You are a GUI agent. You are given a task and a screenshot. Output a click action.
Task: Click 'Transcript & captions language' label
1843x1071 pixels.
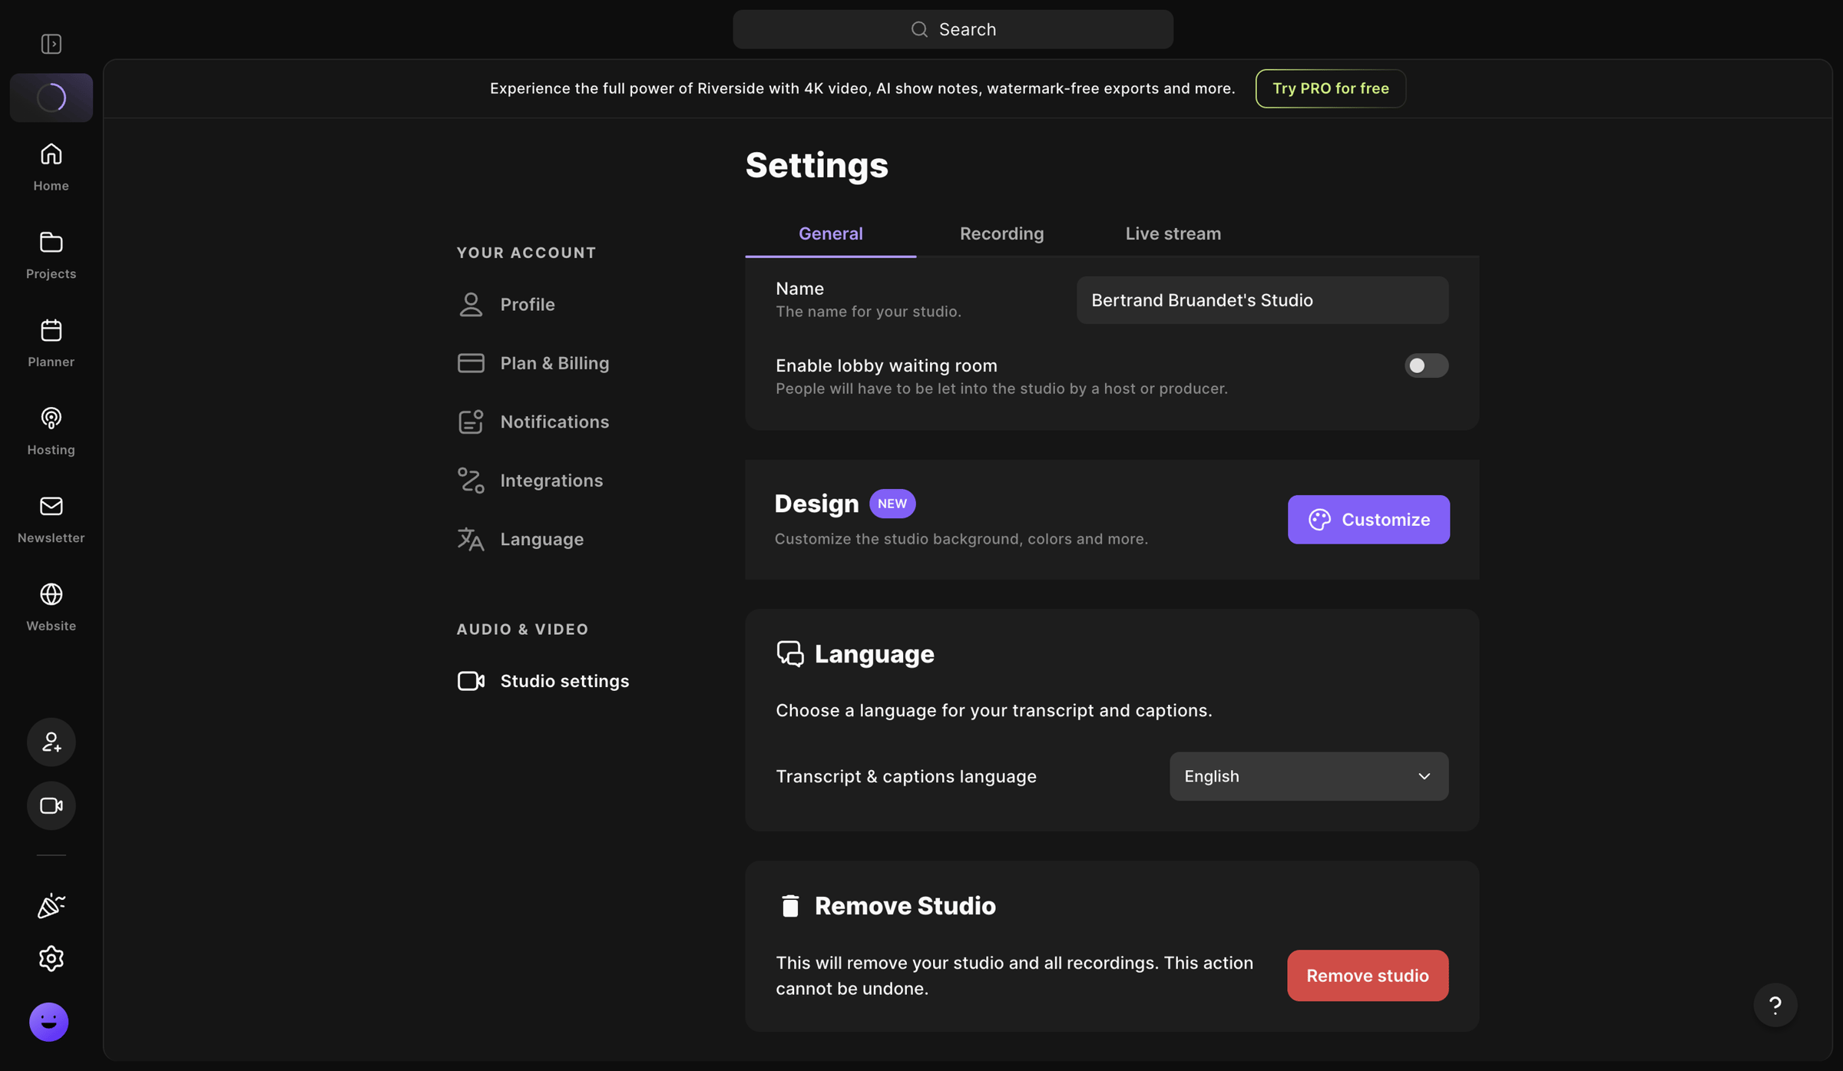[x=905, y=776]
